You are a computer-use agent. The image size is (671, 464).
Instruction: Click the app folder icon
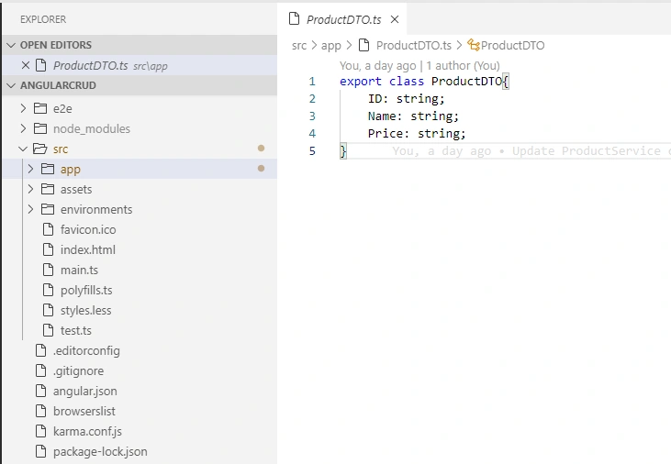click(x=48, y=169)
